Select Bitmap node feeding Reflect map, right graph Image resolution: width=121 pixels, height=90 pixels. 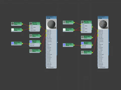[86, 37]
